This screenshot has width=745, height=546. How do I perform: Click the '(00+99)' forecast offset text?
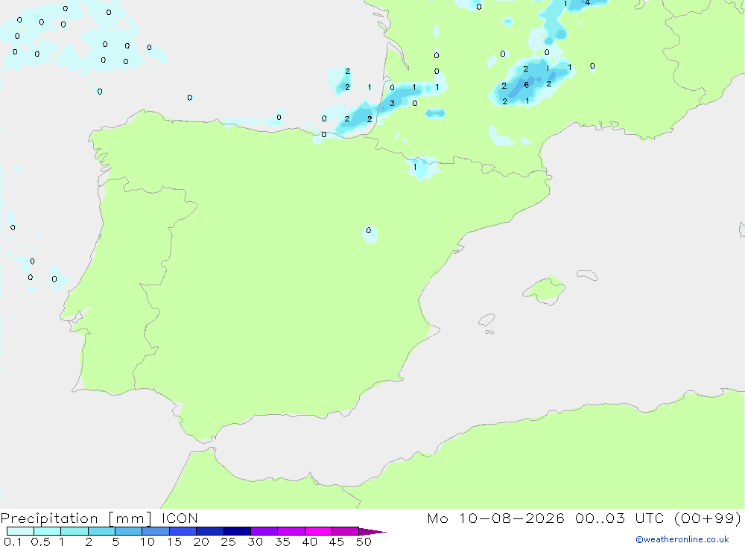708,518
